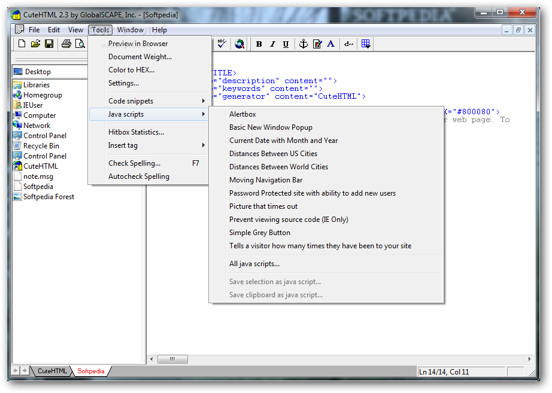
Task: Switch to the Softpedia document tab
Action: tap(91, 371)
